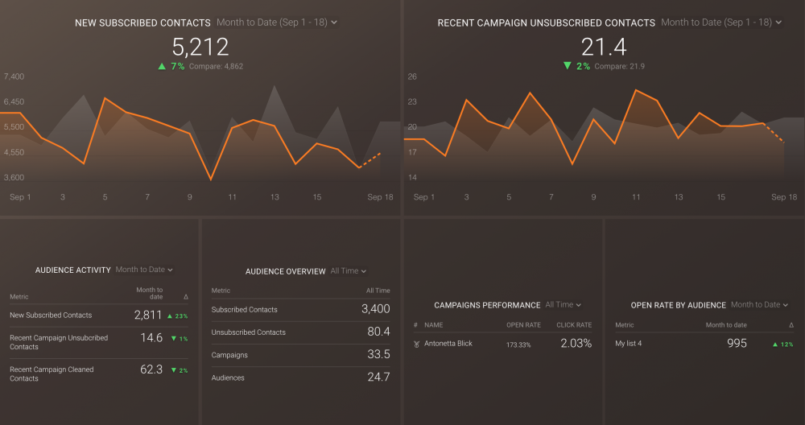
Task: Open Month to Date dropdown in Audience Activity
Action: click(x=144, y=270)
